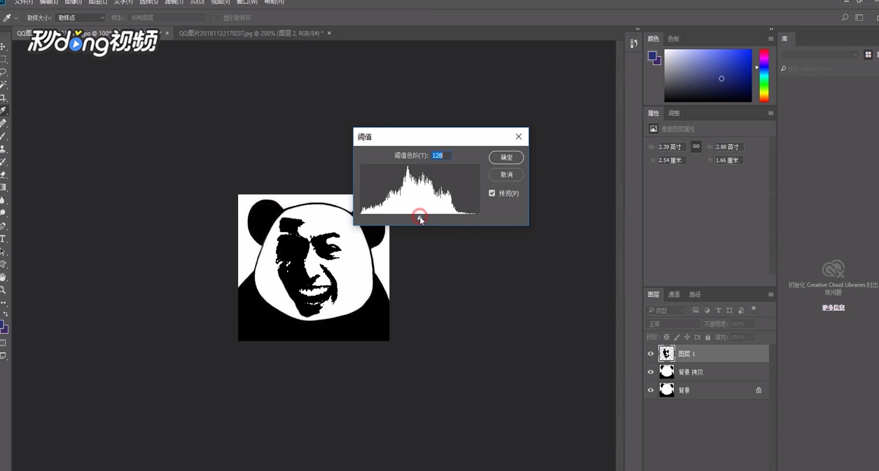879x471 pixels.
Task: Select the Dodge tool
Action: coord(3,213)
